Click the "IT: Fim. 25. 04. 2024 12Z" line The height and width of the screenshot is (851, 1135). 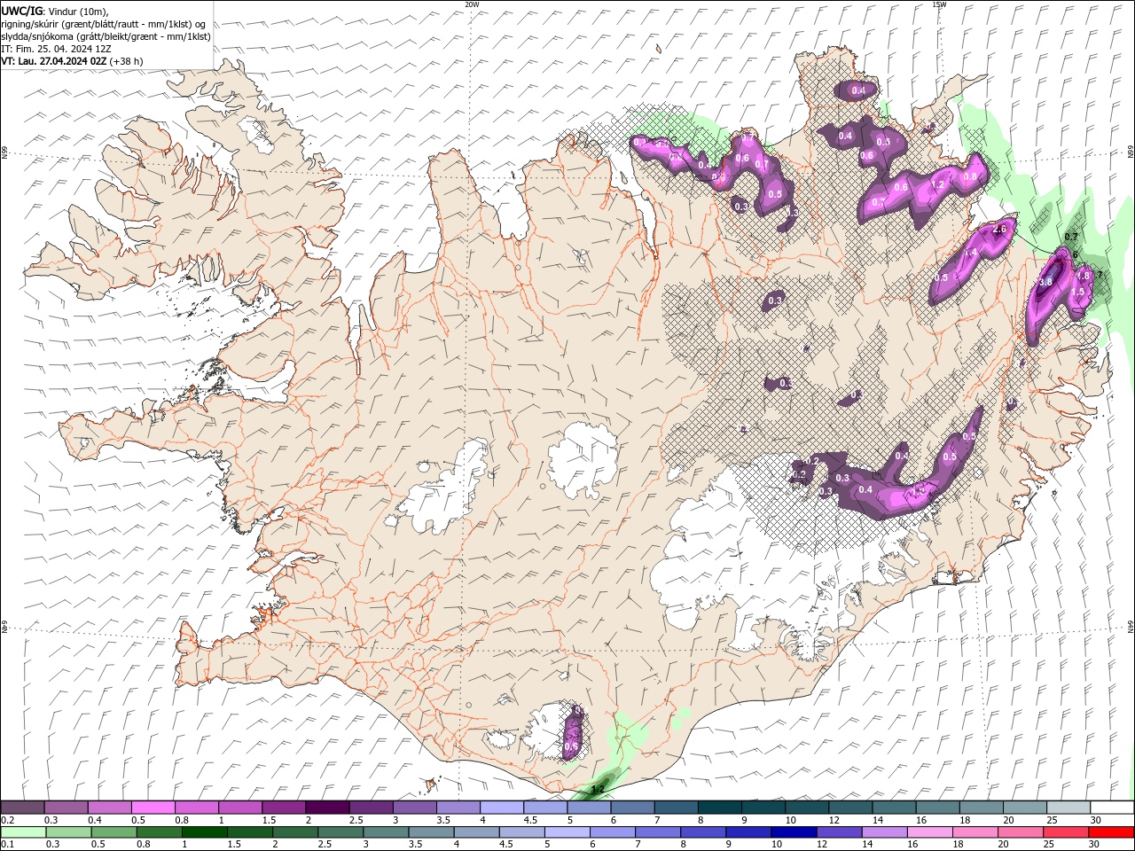54,49
